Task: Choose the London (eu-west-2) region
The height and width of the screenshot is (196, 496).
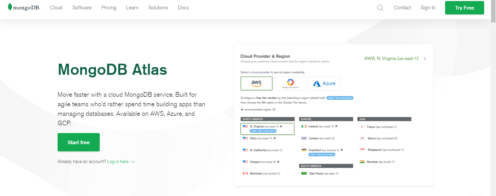Action: tap(322, 138)
